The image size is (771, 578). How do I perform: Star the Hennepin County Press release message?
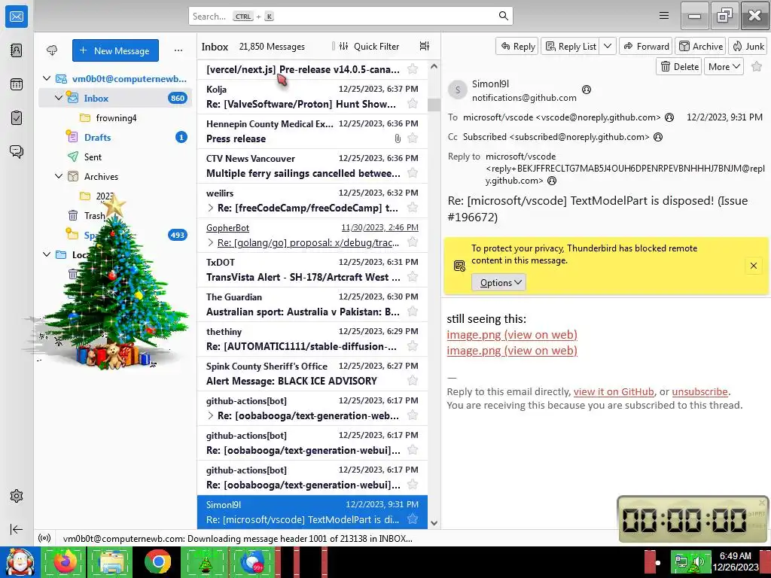tap(413, 138)
